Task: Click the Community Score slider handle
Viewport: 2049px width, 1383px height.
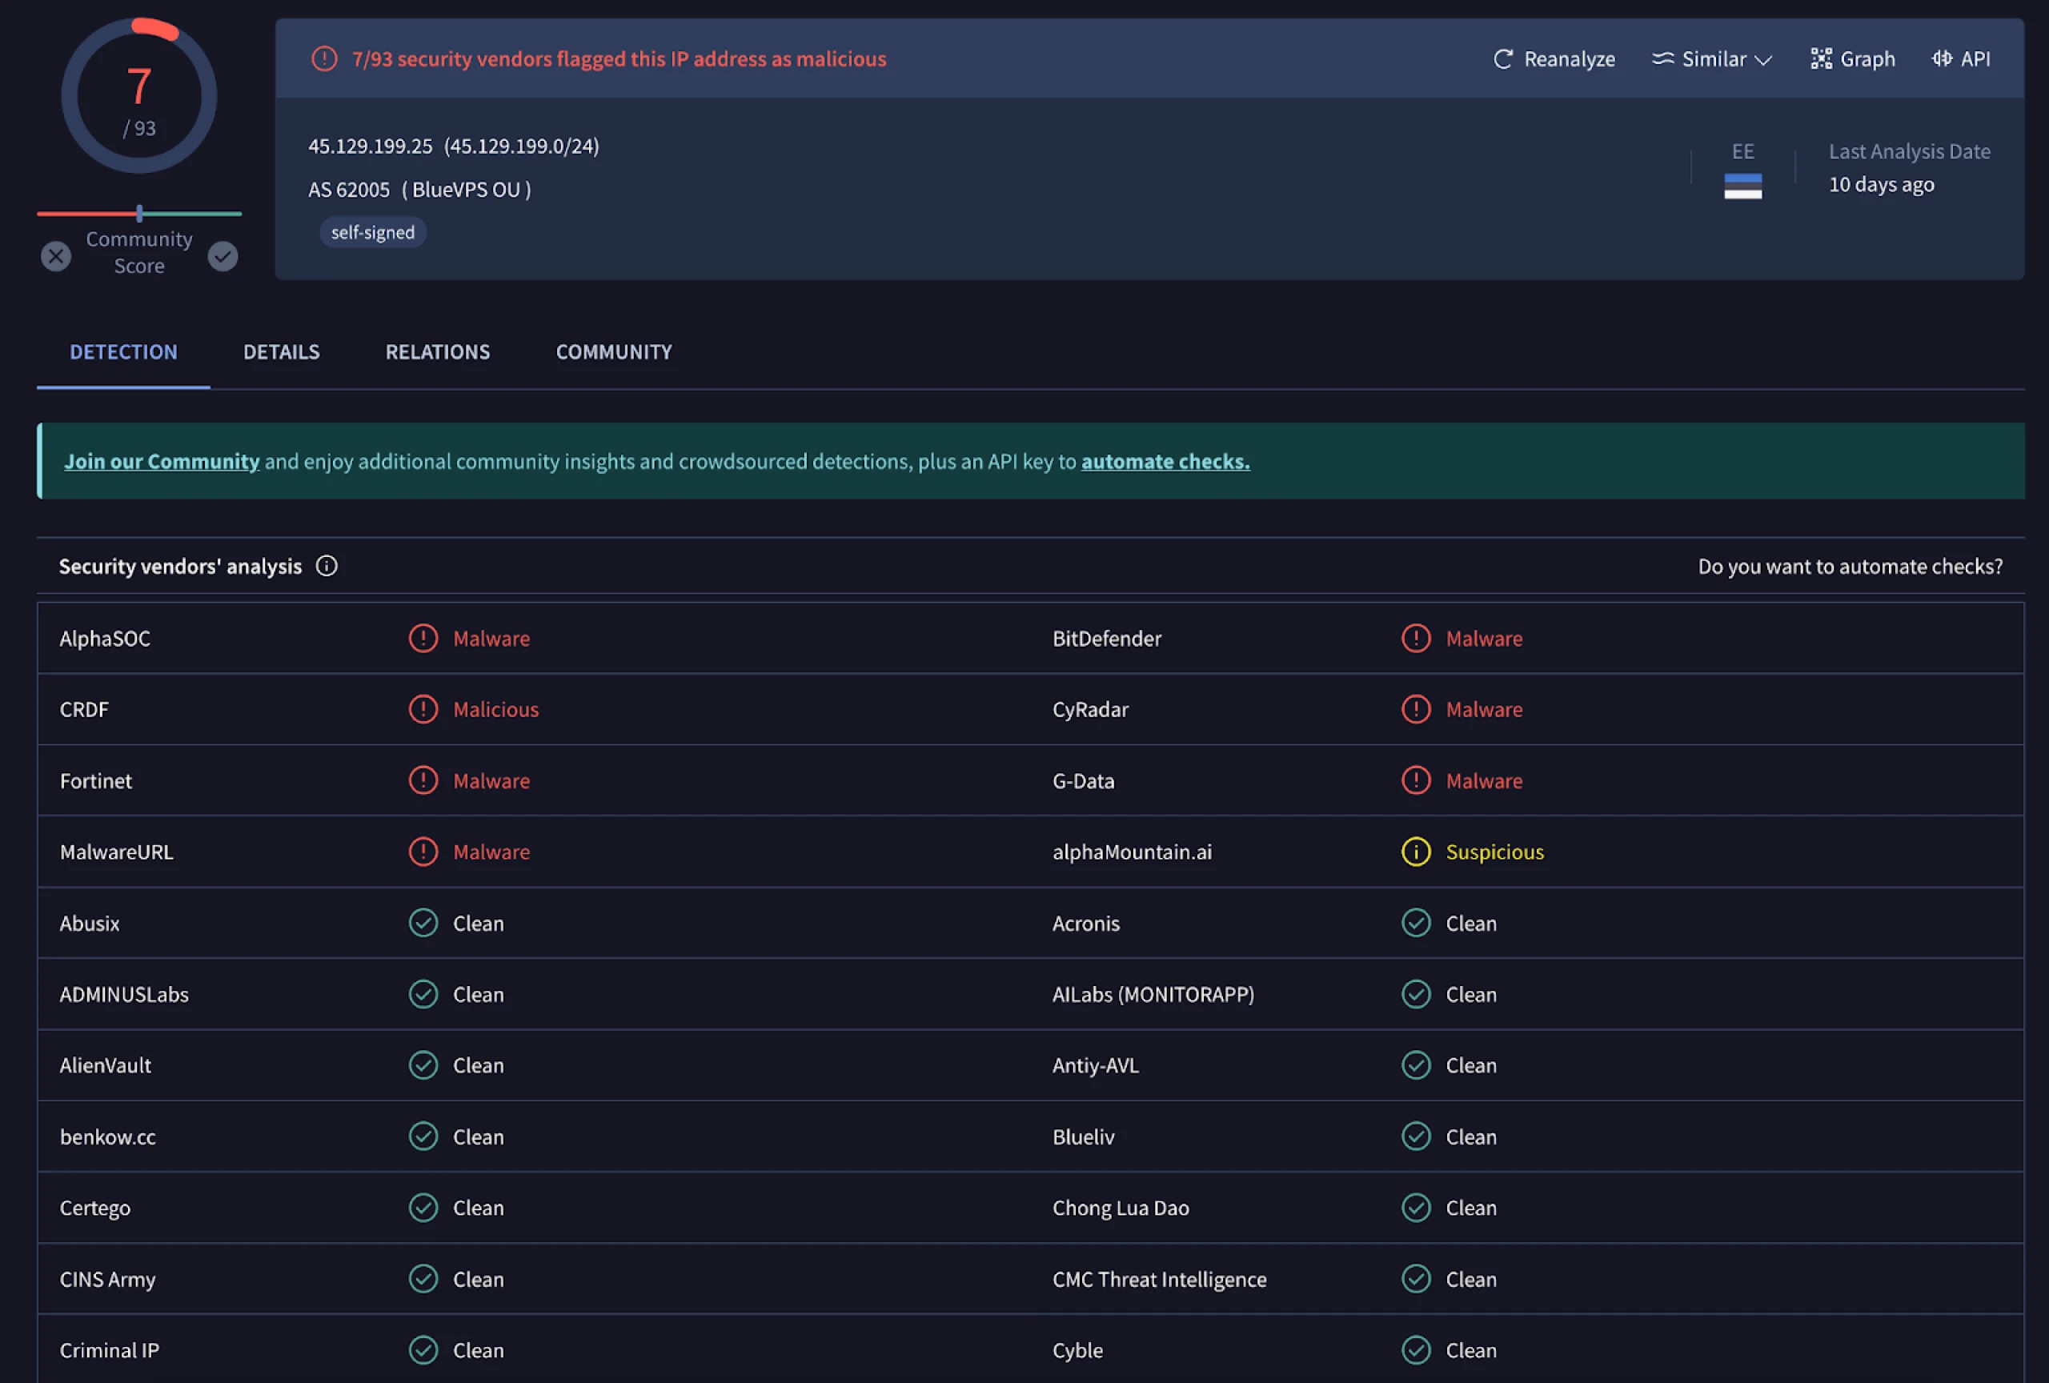Action: pyautogui.click(x=139, y=214)
